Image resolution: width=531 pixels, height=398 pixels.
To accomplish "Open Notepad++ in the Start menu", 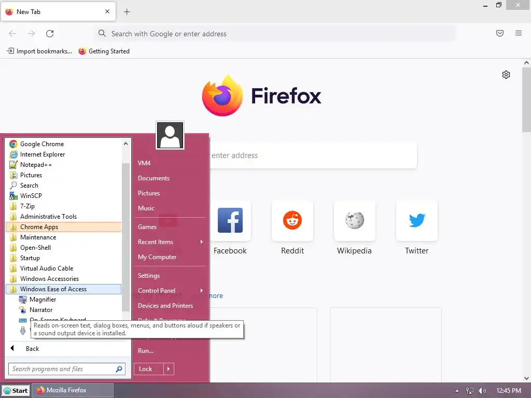I will [x=63, y=165].
